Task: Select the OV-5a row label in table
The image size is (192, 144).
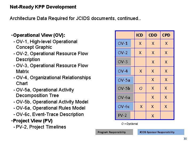Action: tap(125, 80)
